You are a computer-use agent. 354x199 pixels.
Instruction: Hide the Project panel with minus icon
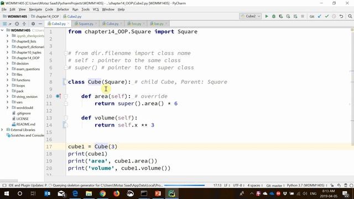tap(40, 24)
